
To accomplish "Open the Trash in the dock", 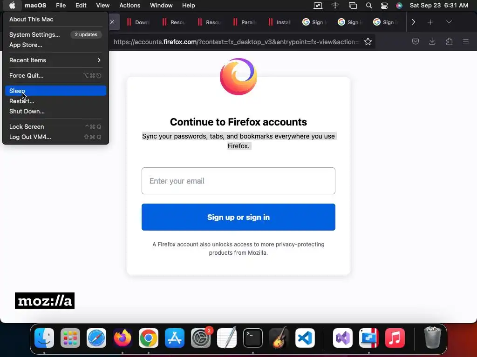I will coord(433,338).
